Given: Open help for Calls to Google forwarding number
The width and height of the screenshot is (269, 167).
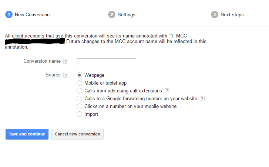Looking at the screenshot, I should pyautogui.click(x=202, y=99).
